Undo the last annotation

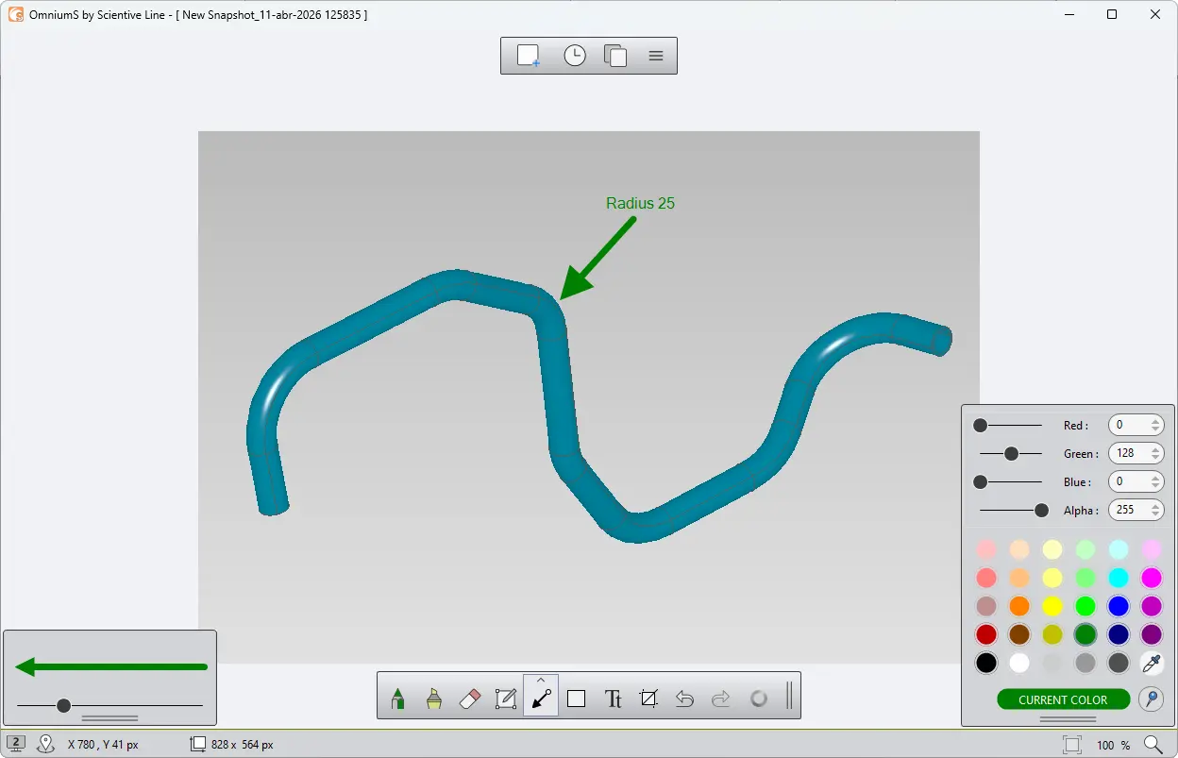pos(684,699)
